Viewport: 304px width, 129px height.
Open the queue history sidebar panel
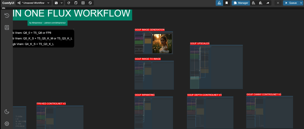click(x=7, y=15)
